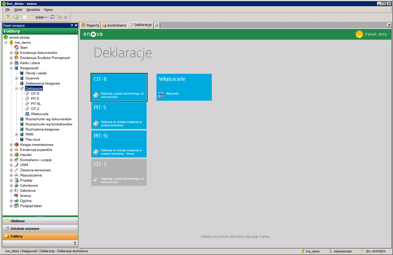The height and width of the screenshot is (255, 393).
Task: Open Rozrachunki wg dokumentów in the tree
Action: [48, 119]
